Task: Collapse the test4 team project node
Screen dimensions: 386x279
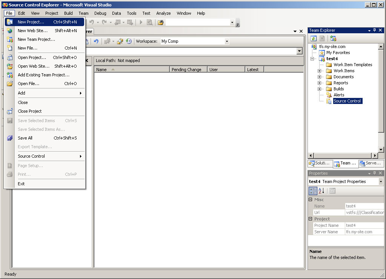Action: tap(312, 59)
